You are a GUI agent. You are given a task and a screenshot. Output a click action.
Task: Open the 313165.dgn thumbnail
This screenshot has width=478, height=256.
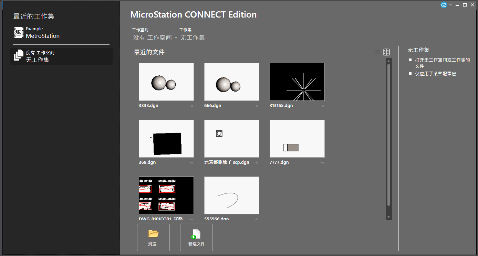297,82
